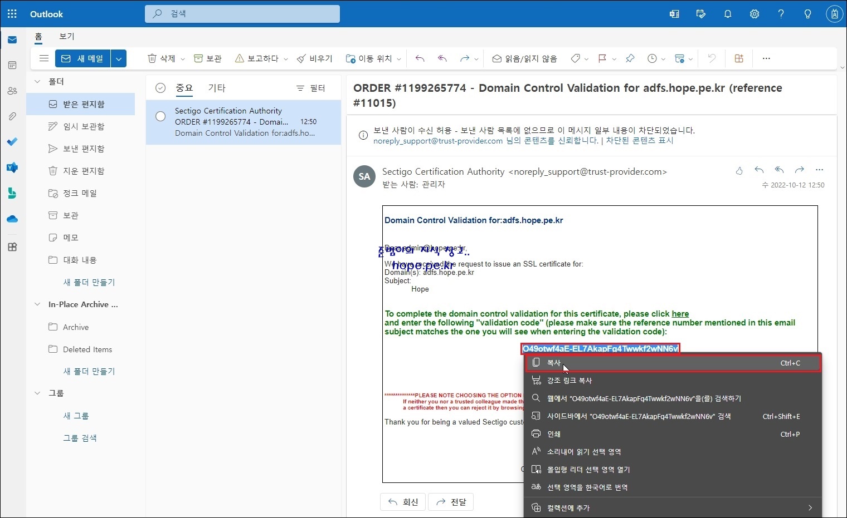Image resolution: width=847 pixels, height=518 pixels.
Task: Open Calendar in left rail
Action: pyautogui.click(x=12, y=66)
